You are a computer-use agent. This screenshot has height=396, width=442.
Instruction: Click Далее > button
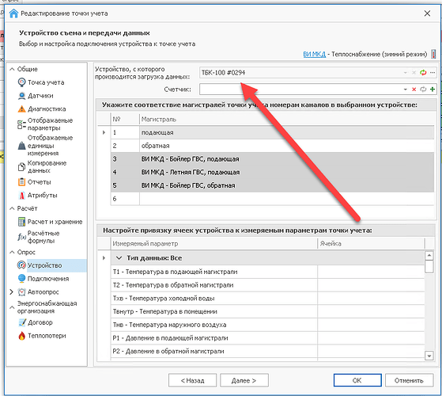(244, 380)
